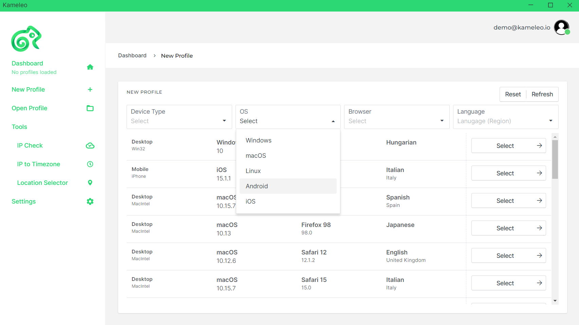The width and height of the screenshot is (579, 325).
Task: Collapse the OS dropdown
Action: point(288,117)
